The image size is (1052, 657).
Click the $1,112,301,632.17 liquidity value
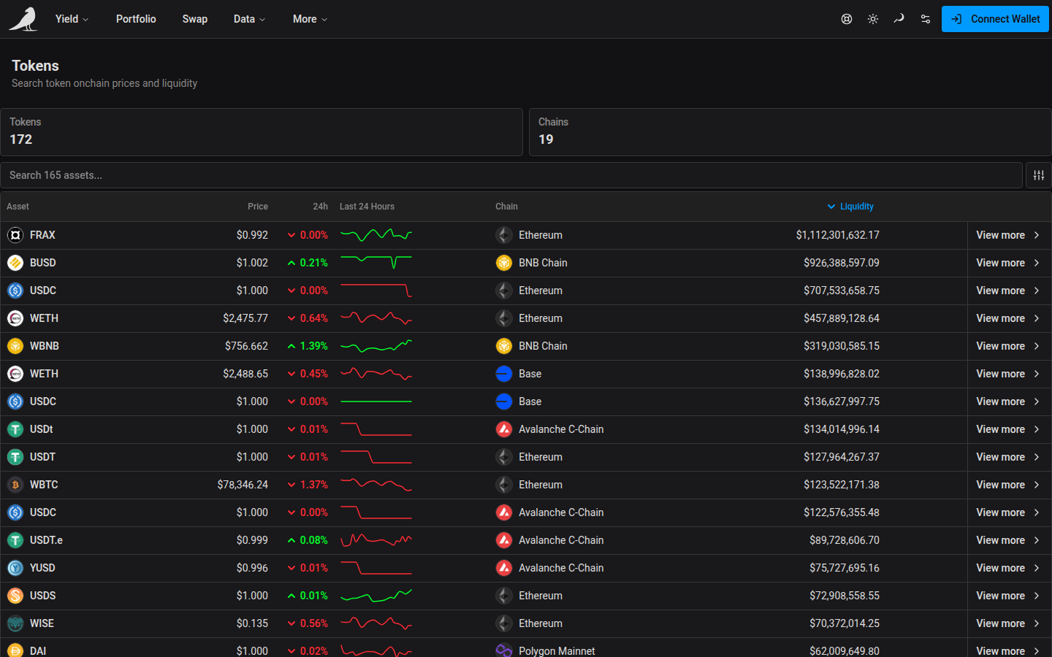[838, 235]
